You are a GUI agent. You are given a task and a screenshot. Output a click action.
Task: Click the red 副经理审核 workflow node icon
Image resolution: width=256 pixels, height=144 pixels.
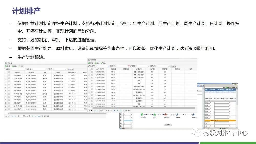(165, 115)
